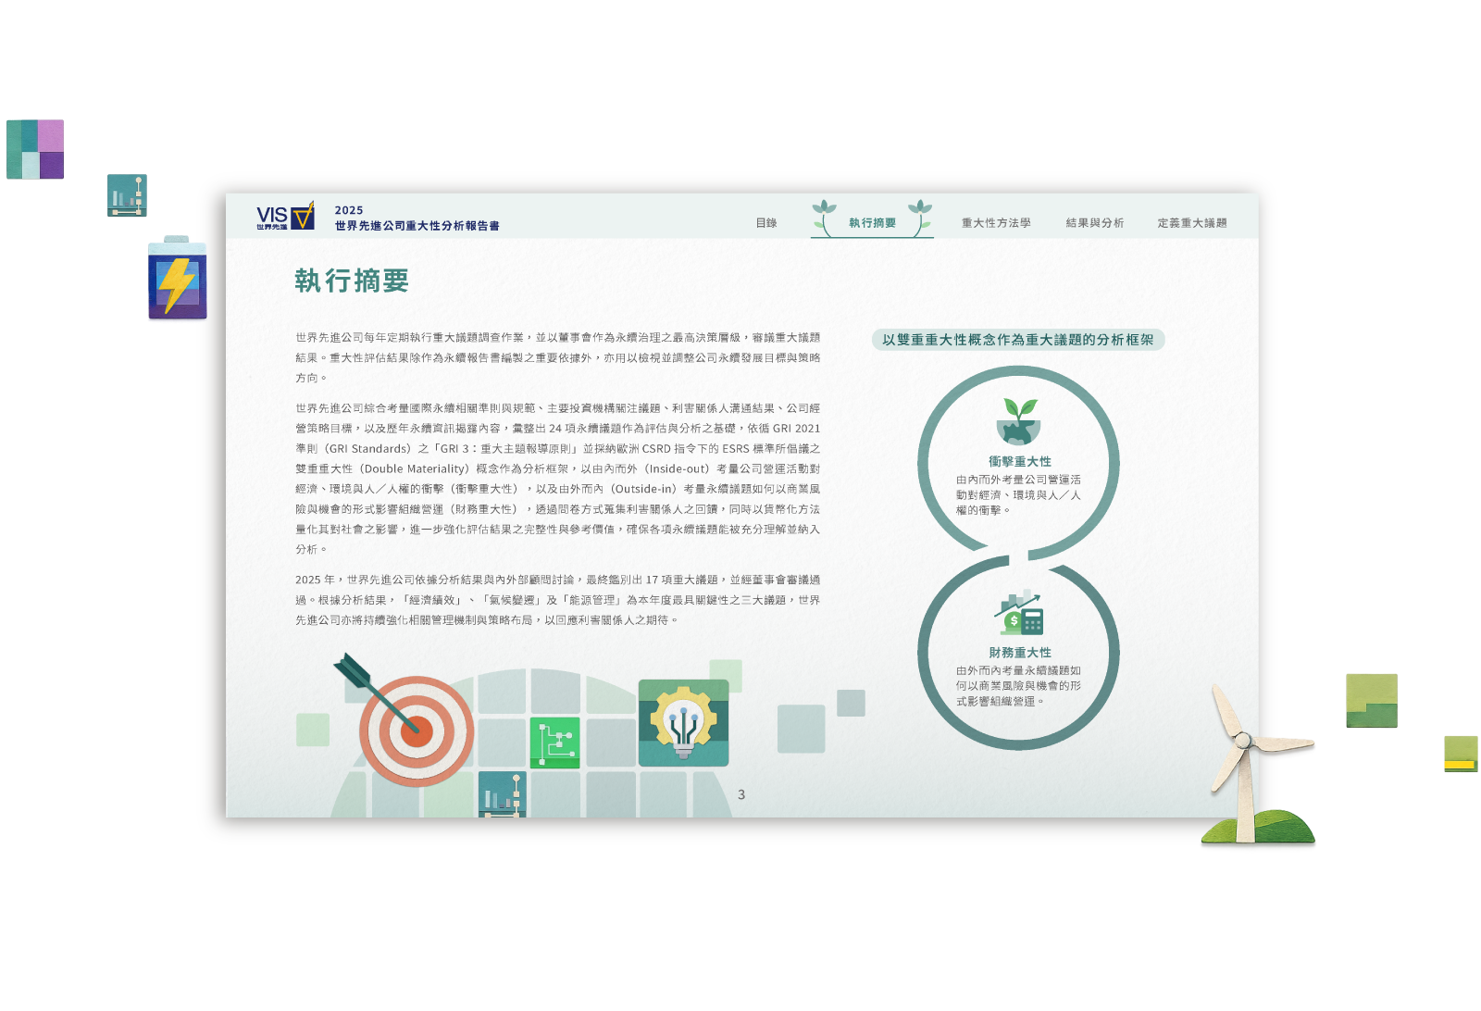Click the lightbulb gear icon
This screenshot has height=1011, width=1481.
683,723
